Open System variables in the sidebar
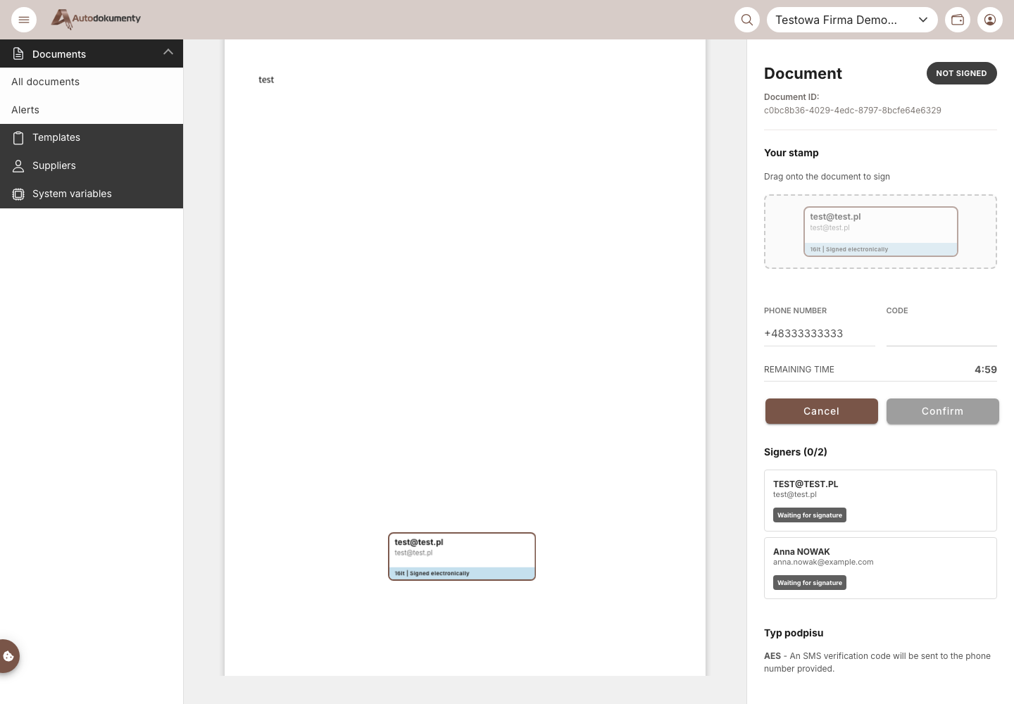 point(92,194)
